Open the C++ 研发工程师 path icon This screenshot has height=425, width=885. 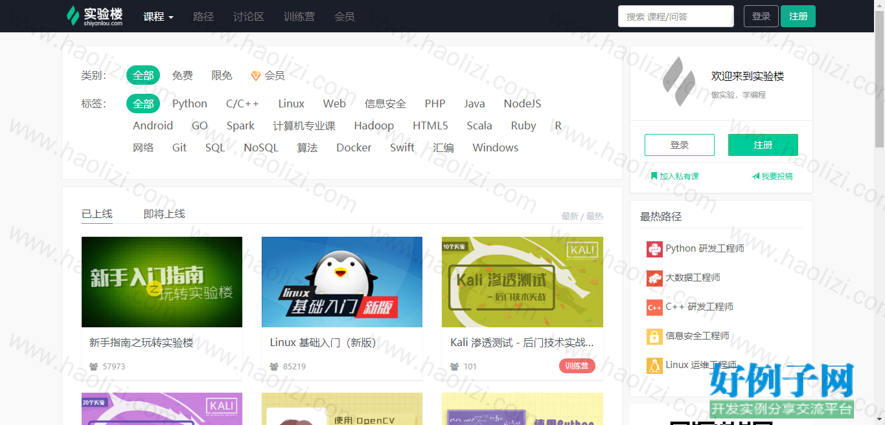654,307
